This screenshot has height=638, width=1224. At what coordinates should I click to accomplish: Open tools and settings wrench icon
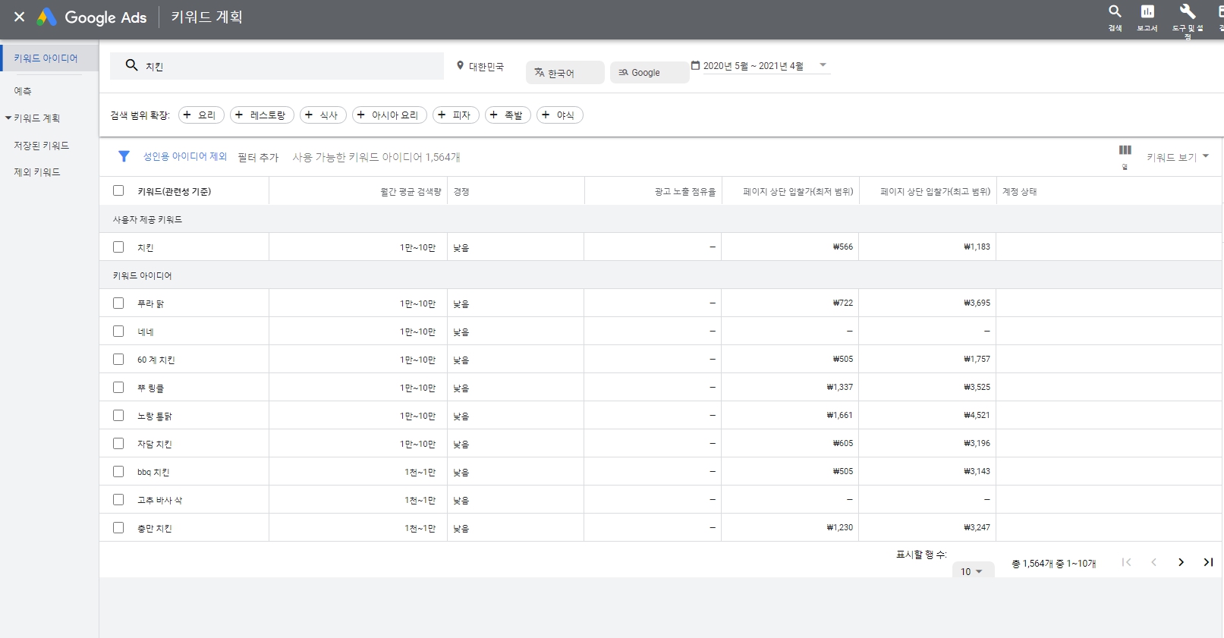1187,11
